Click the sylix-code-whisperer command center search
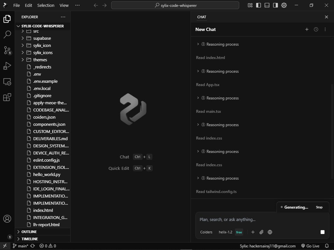Viewport: 334px width, 250px height. 175,5
